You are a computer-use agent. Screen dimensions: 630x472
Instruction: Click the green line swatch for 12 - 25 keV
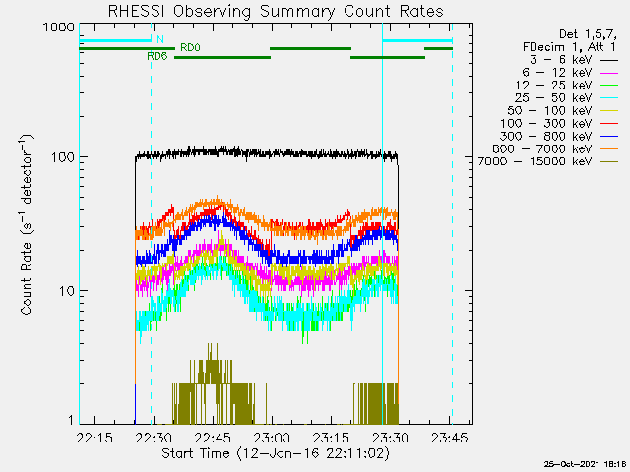(x=609, y=86)
